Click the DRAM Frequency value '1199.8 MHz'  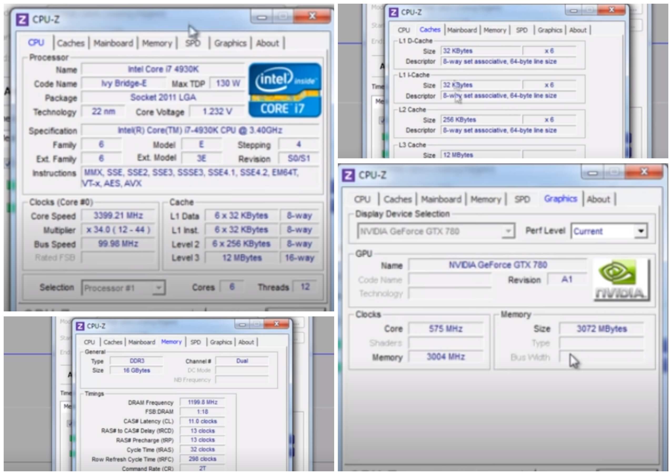coord(203,402)
